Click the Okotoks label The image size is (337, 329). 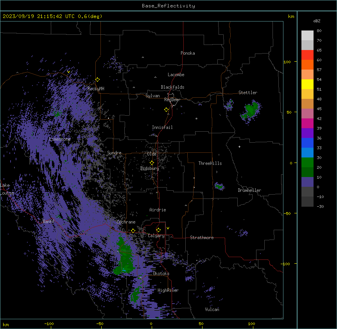coord(161,274)
